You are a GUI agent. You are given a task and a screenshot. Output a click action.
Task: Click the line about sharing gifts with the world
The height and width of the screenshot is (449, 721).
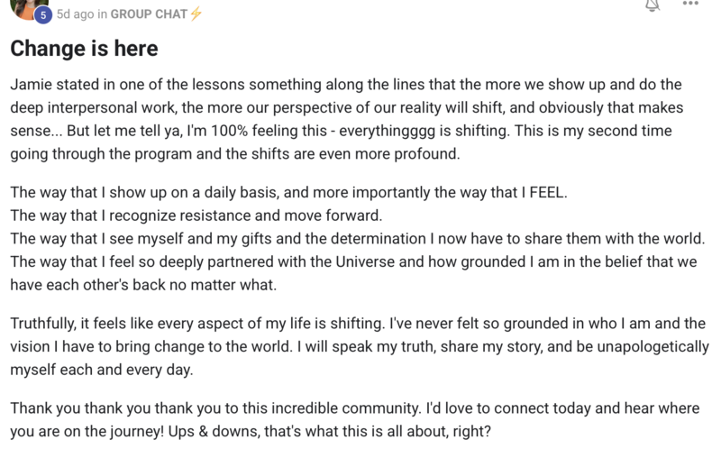358,238
